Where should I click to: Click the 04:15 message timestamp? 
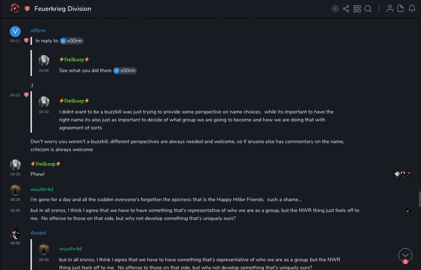coord(15,174)
